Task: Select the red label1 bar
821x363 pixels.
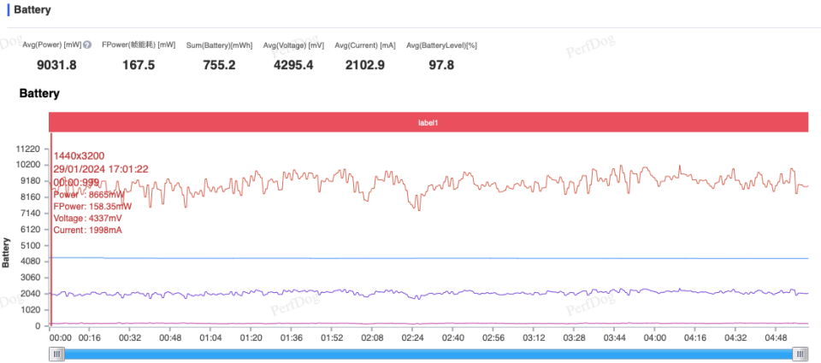Action: (x=428, y=122)
